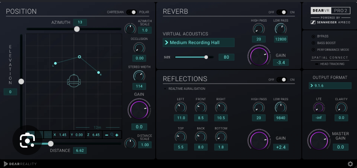Image resolution: width=357 pixels, height=168 pixels.
Task: Enable the Bypass option
Action: pyautogui.click(x=313, y=36)
